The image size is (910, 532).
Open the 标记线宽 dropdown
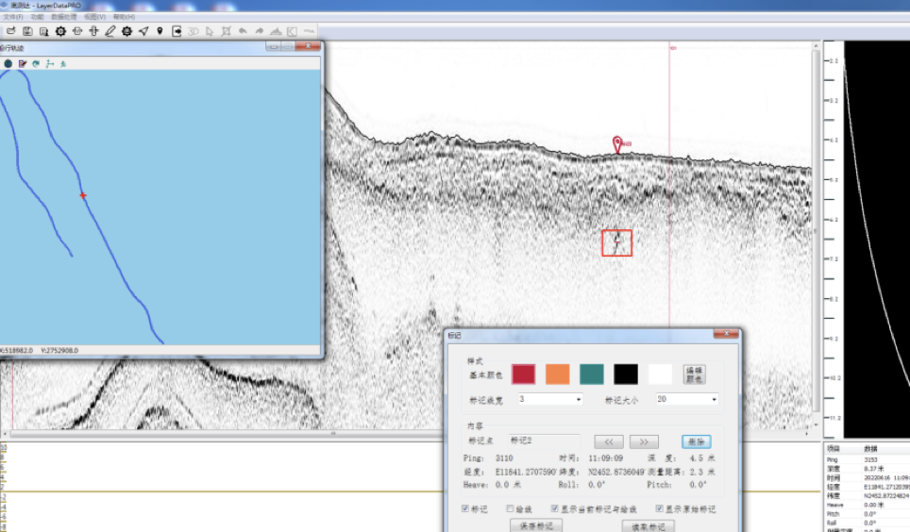pos(578,399)
